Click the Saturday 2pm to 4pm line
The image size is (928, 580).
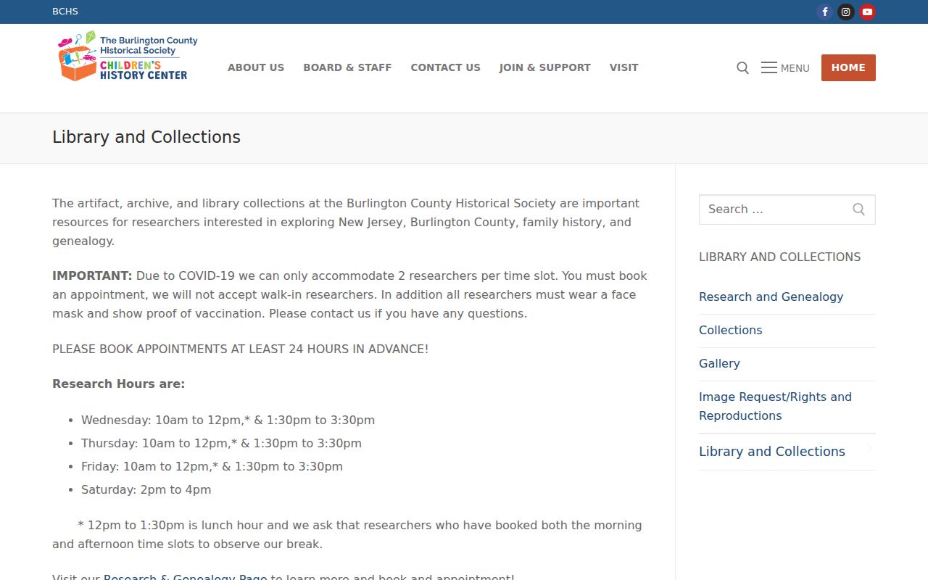[146, 489]
